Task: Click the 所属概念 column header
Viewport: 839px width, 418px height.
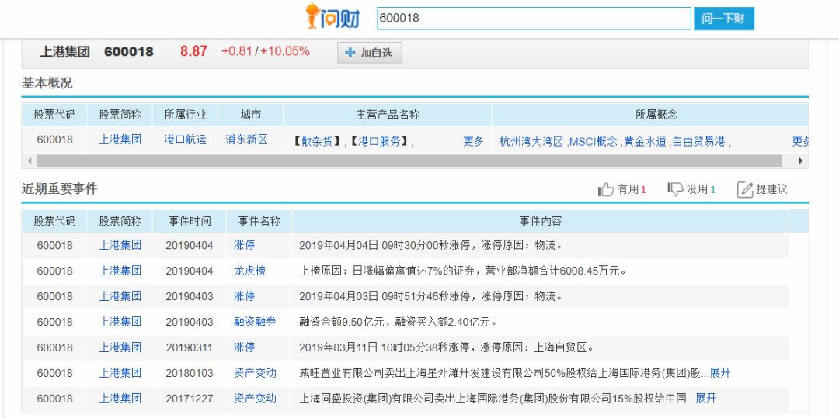Action: pos(656,115)
